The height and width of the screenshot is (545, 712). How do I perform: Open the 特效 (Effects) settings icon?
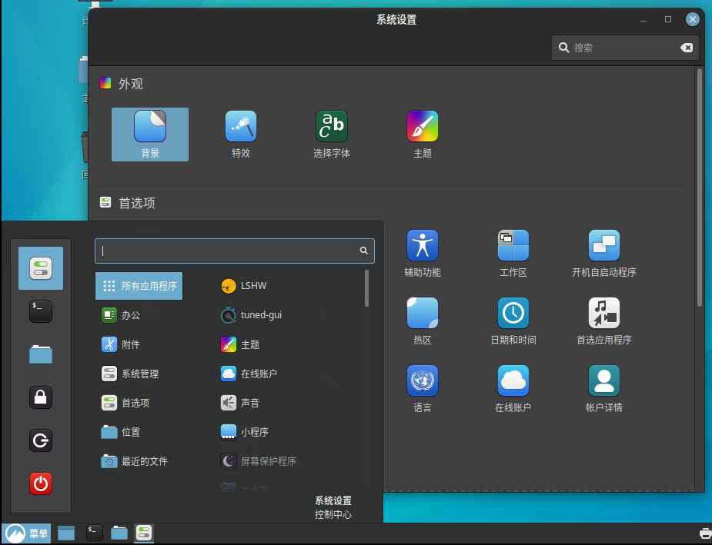point(241,134)
